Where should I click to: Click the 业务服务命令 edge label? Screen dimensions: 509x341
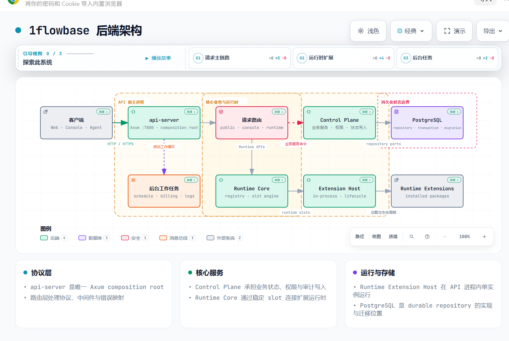tap(296, 144)
